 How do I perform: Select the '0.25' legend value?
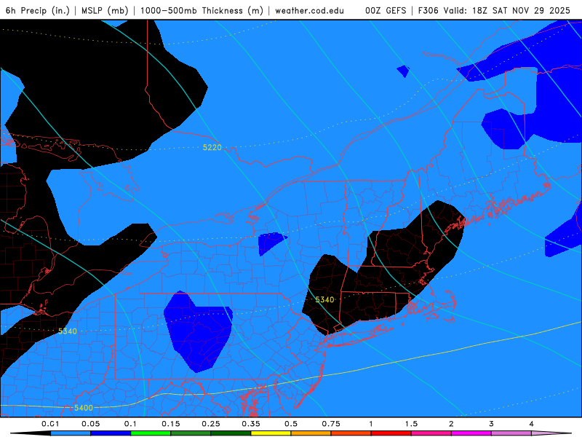point(211,424)
